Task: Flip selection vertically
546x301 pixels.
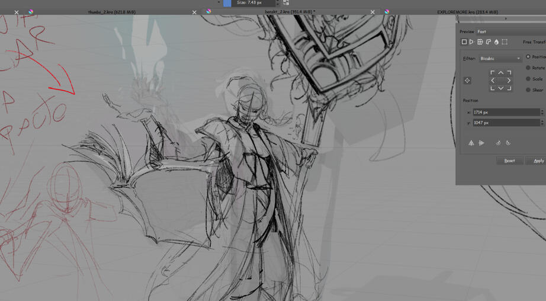Action: pos(481,143)
